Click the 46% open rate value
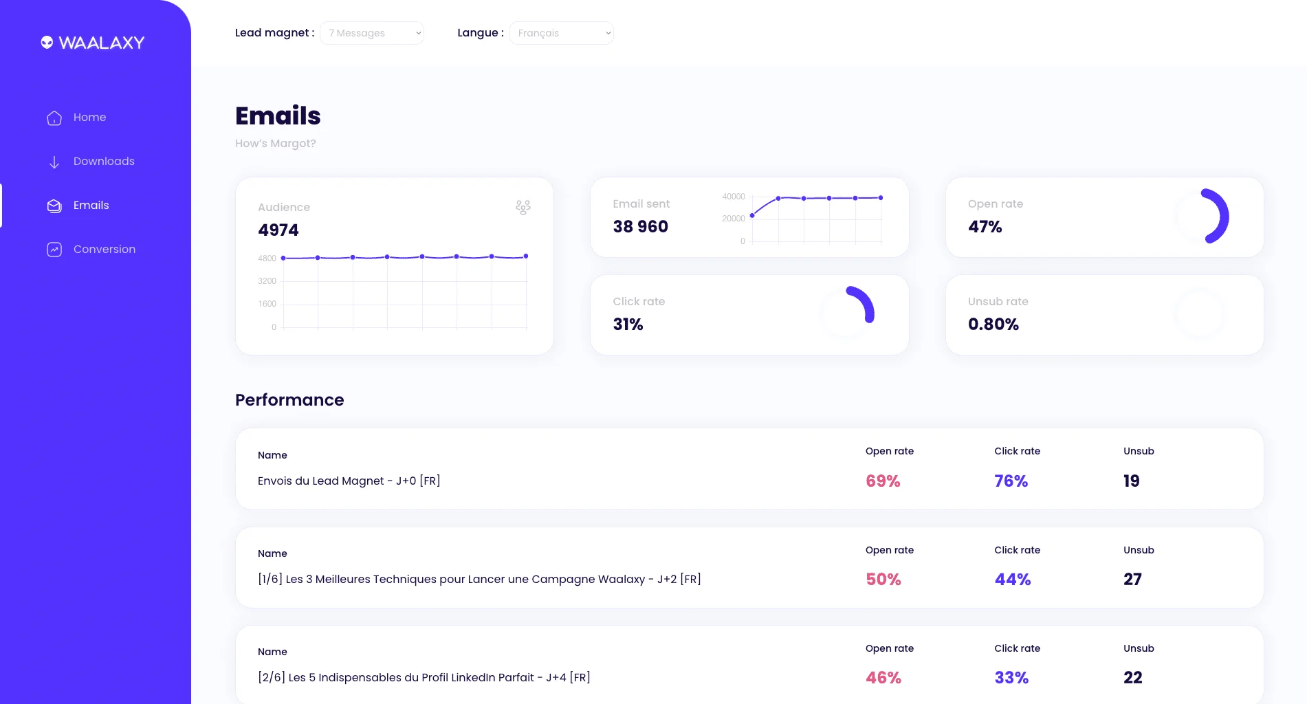 [x=883, y=678]
